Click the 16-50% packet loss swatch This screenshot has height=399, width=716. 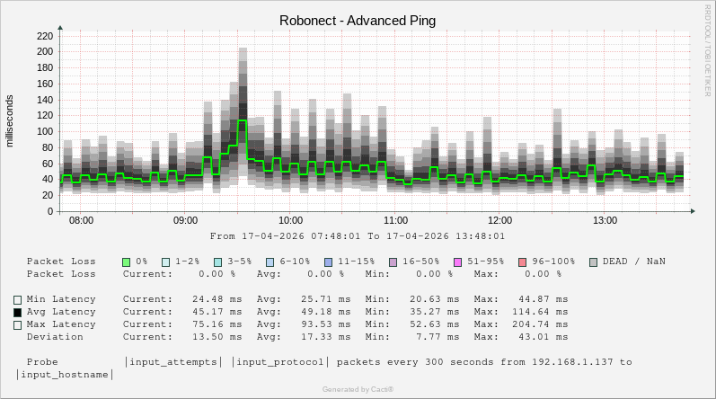pos(393,262)
